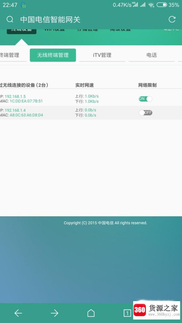Tap the 网络限制 column header

(x=147, y=85)
